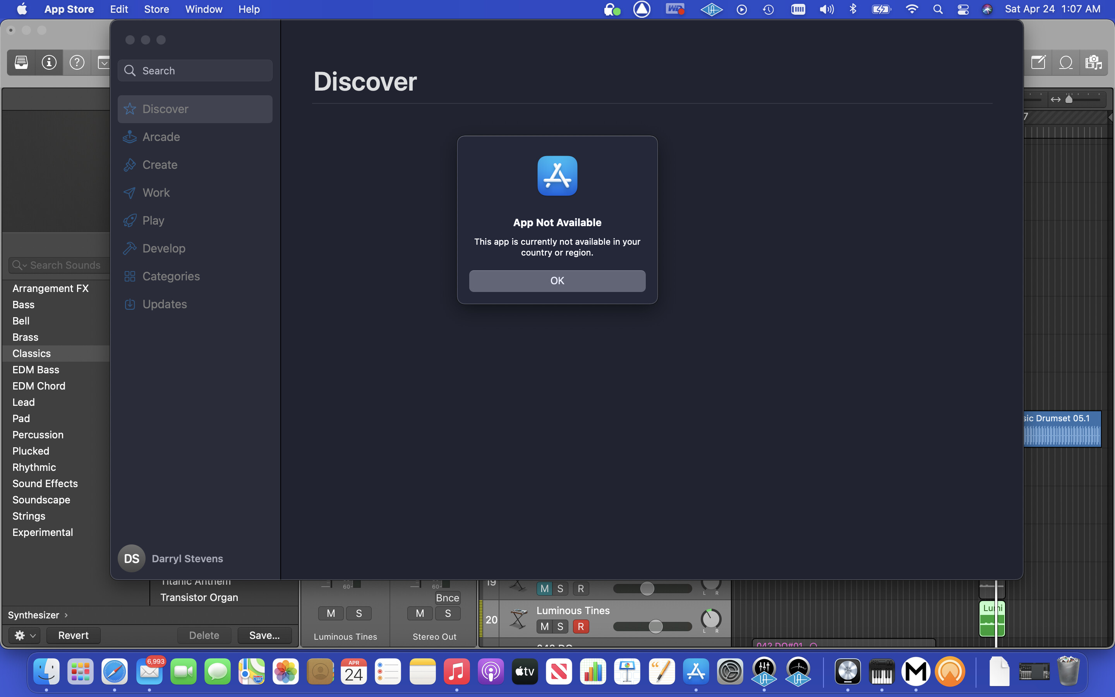This screenshot has width=1115, height=697.
Task: Click Save... button in Logic library
Action: (264, 635)
